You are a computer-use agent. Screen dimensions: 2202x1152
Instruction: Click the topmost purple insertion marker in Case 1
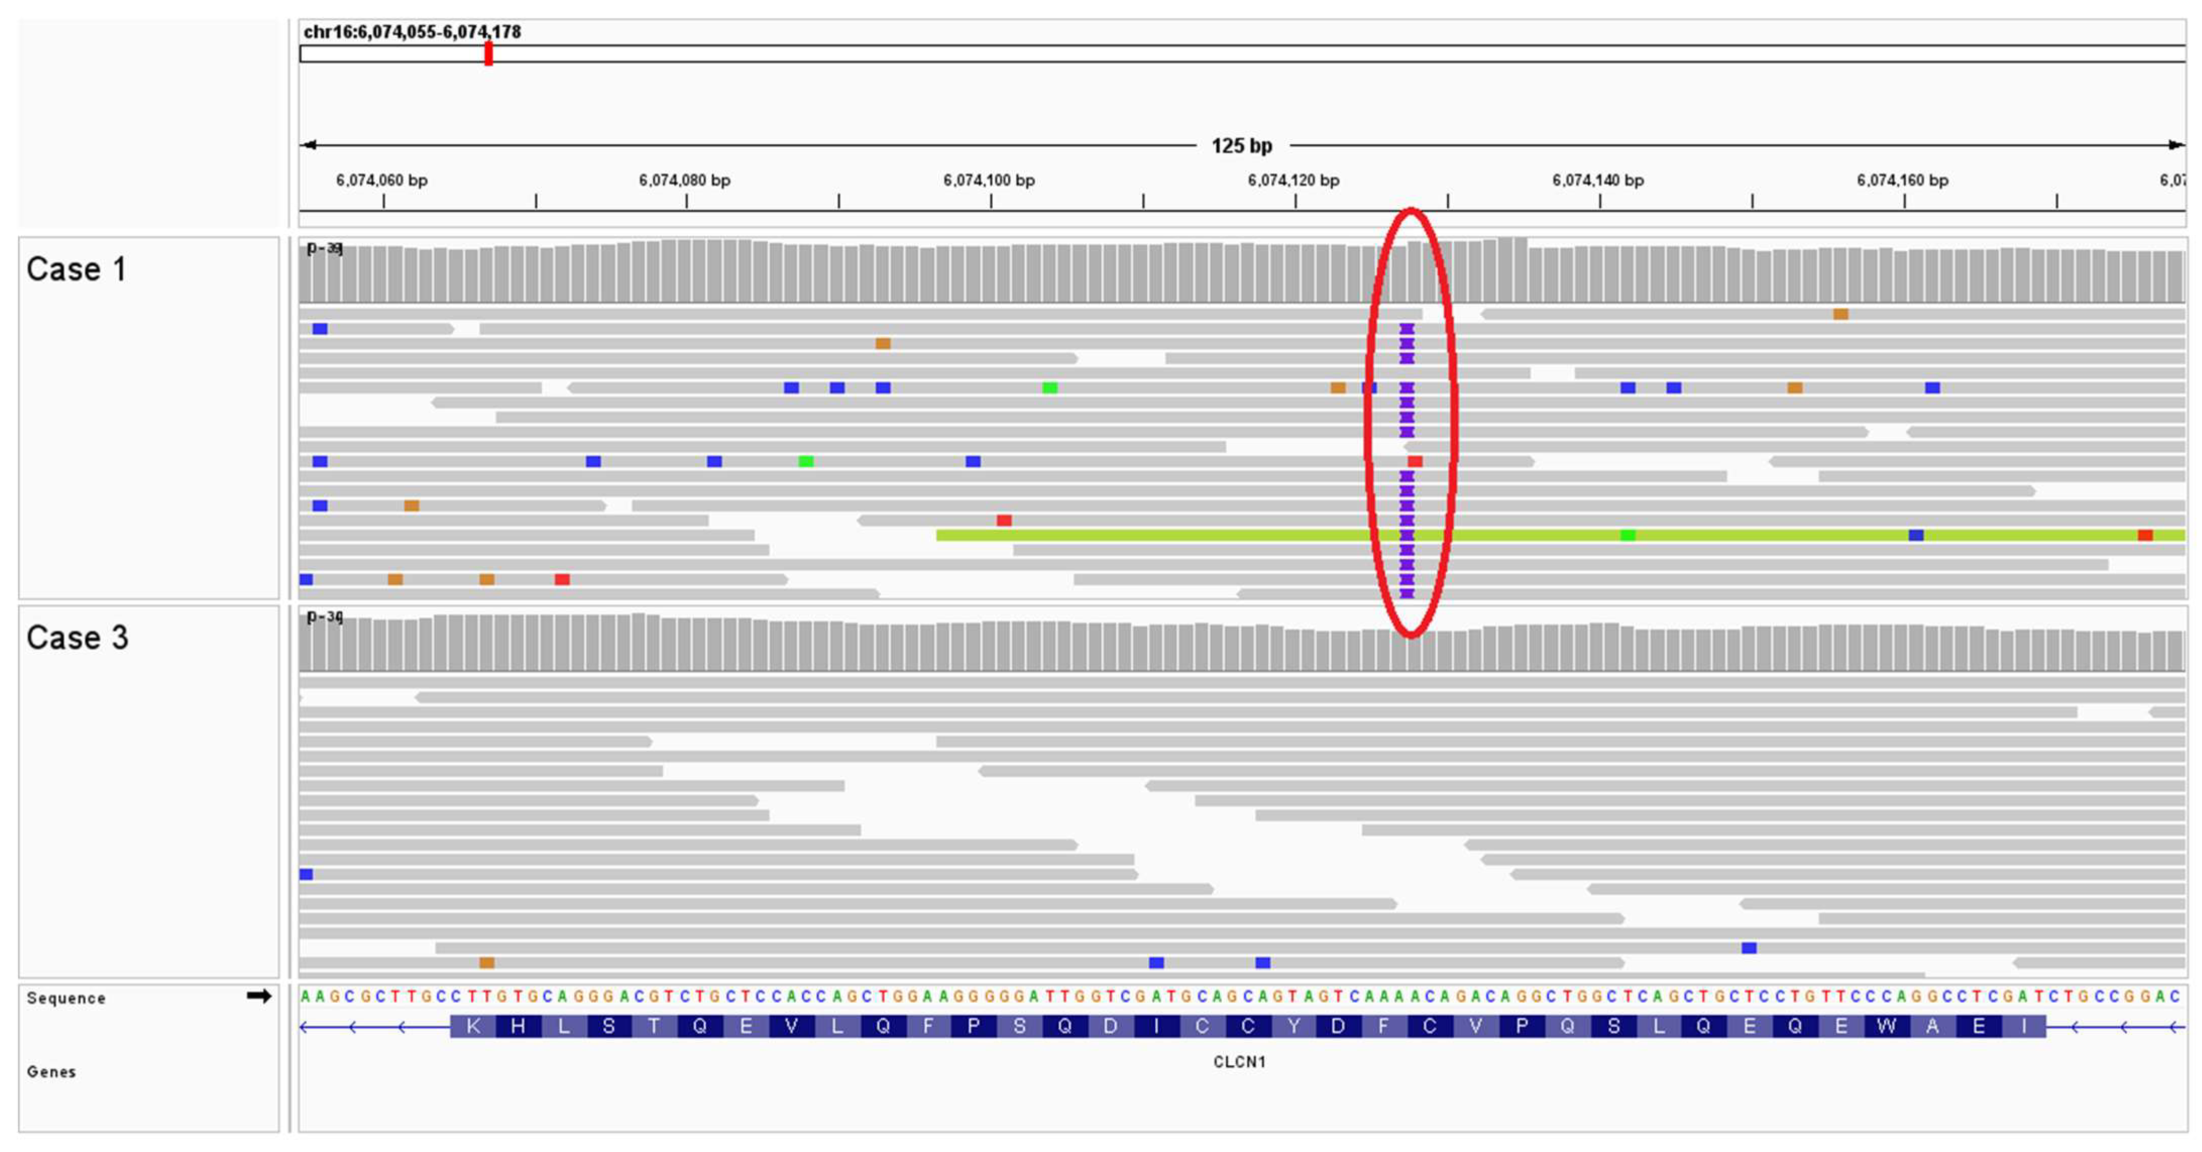(x=1406, y=329)
